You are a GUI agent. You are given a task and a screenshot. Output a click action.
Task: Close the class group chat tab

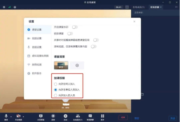[x=161, y=7]
